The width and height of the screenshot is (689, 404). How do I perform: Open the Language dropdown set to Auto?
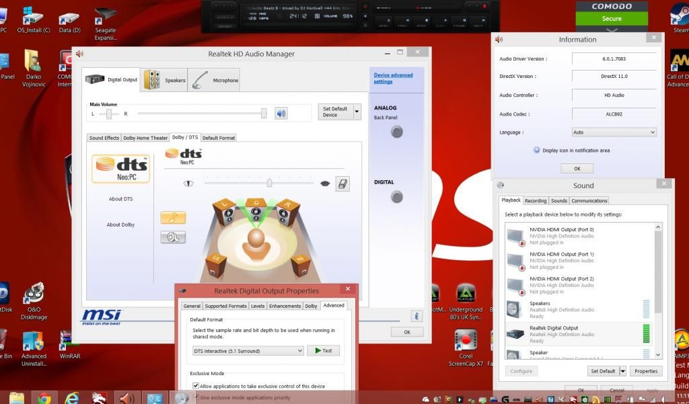point(614,132)
